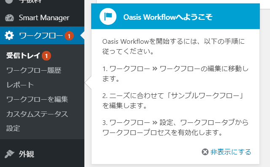The width and height of the screenshot is (270, 167).
Task: Click the flag icon in welcome header
Action: [x=108, y=16]
